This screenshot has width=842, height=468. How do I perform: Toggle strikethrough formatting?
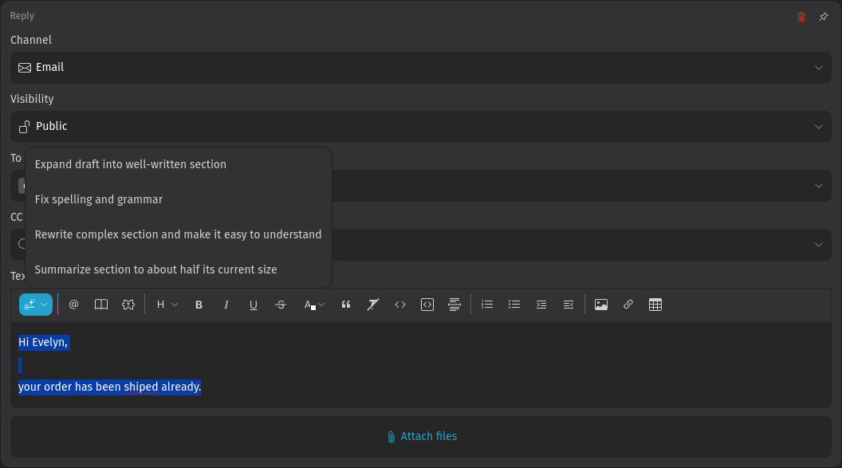281,305
